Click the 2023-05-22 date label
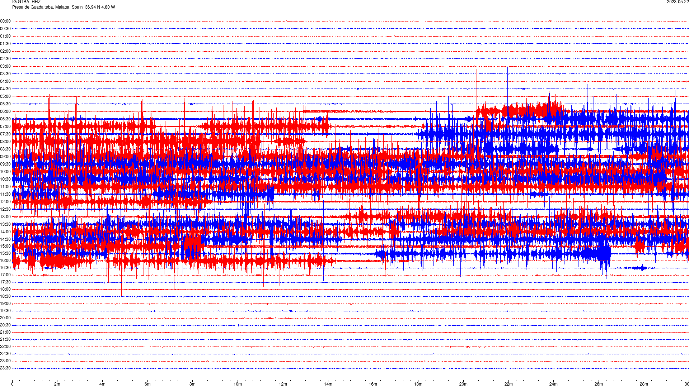The image size is (689, 387). point(678,2)
